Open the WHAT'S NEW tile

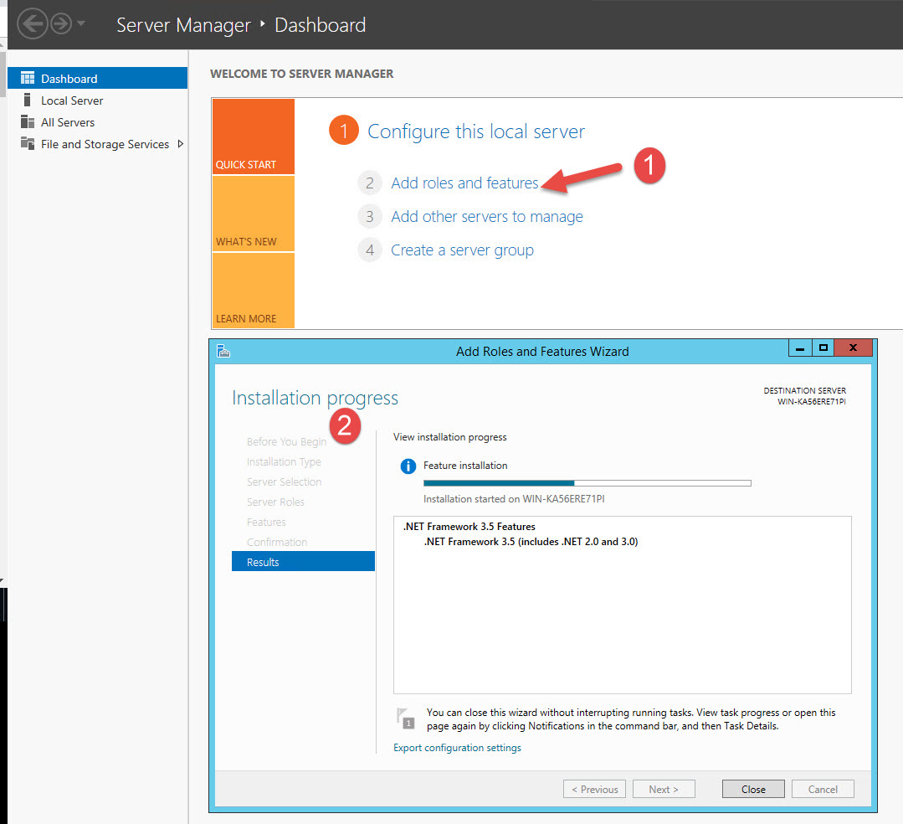point(254,214)
